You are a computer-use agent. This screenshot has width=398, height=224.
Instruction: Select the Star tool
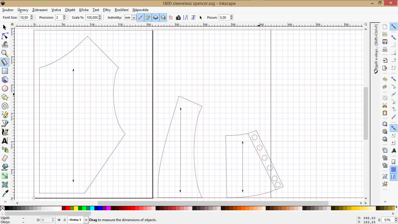[x=4, y=97]
